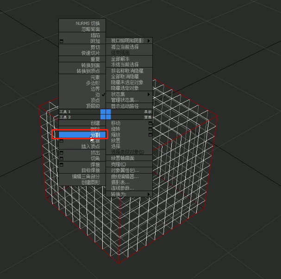Choose 冻结当前选择 (Freeze Selection)
This screenshot has width=281, height=279.
(x=125, y=64)
